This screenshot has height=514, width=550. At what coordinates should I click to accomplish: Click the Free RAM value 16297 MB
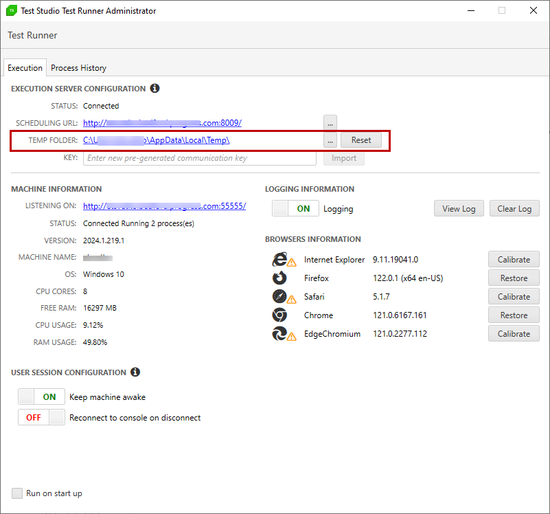click(100, 308)
